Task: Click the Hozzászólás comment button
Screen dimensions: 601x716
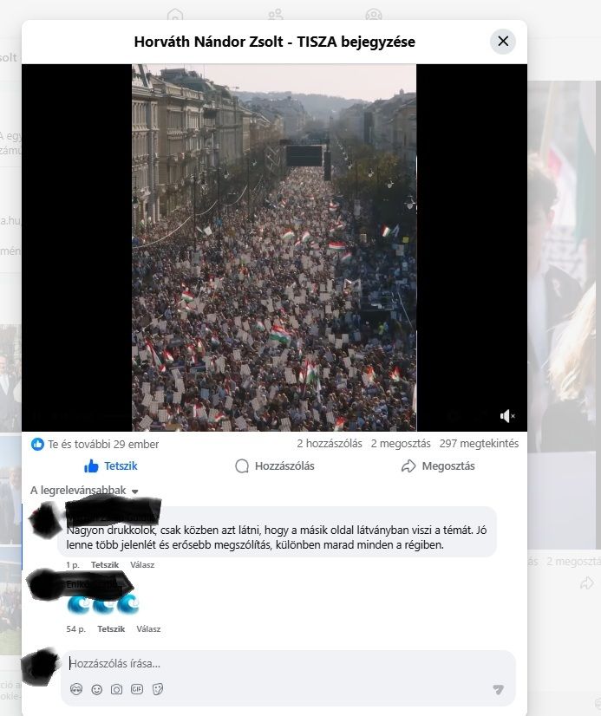Action: pos(274,466)
